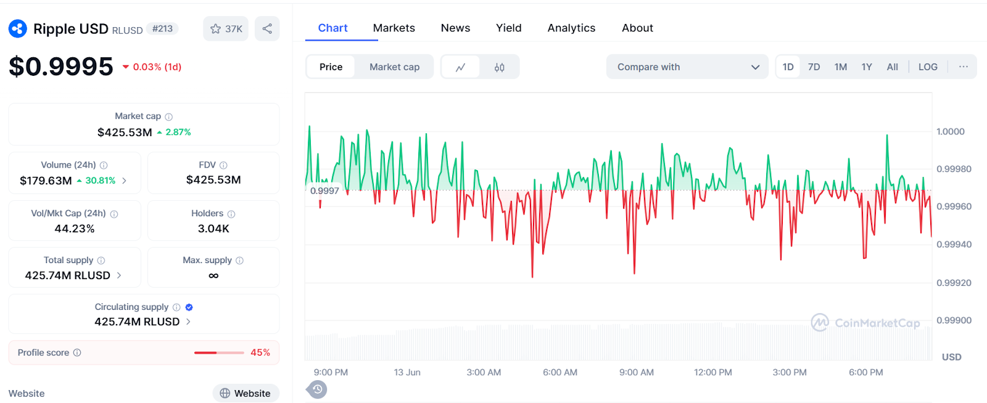Click the 0.9997 price label on chart
The image size is (987, 403).
pyautogui.click(x=324, y=190)
